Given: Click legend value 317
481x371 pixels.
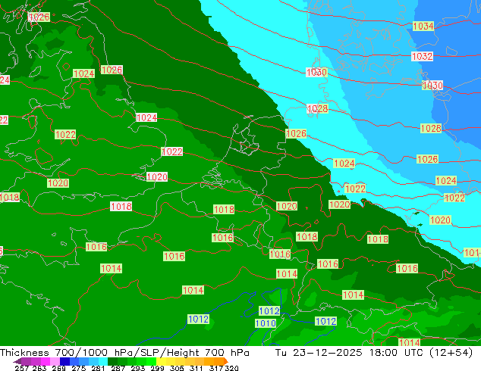Looking at the screenshot, I should (x=216, y=368).
